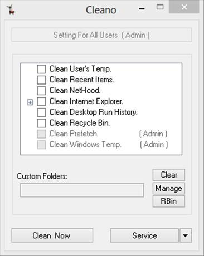
Task: Click the Service button
Action: point(144,235)
